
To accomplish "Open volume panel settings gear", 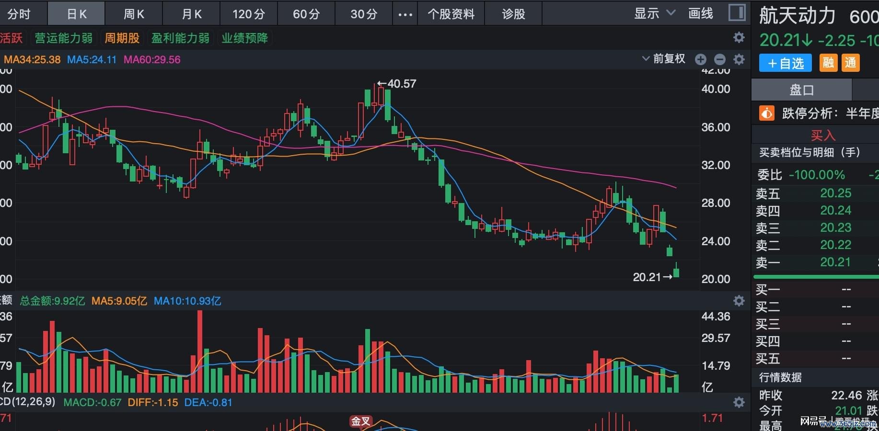I will 739,301.
